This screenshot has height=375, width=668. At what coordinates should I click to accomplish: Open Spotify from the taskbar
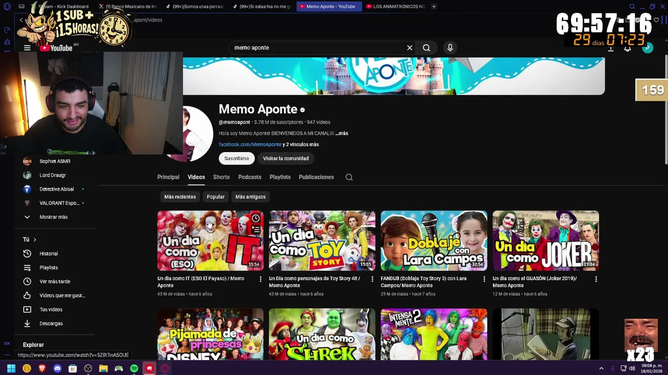click(134, 368)
